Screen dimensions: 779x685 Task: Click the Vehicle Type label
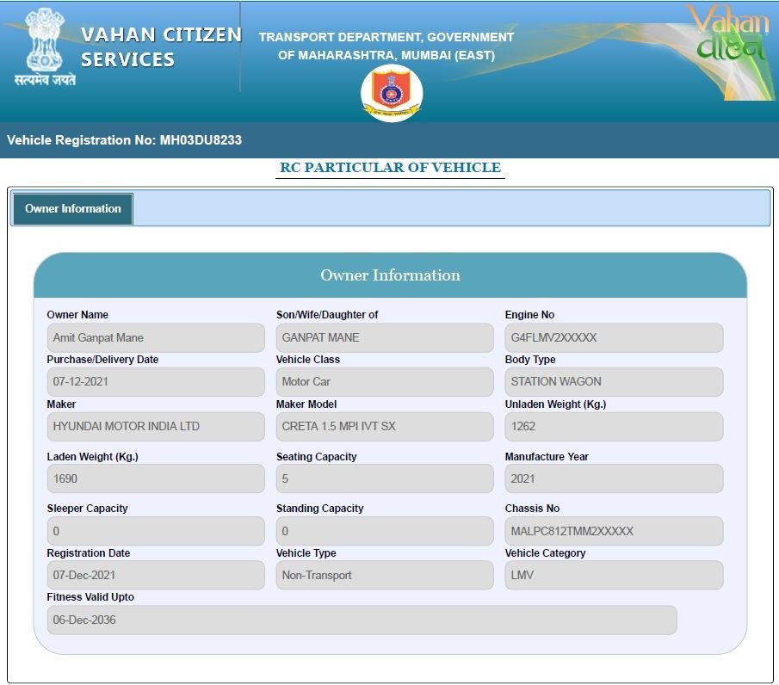(306, 553)
